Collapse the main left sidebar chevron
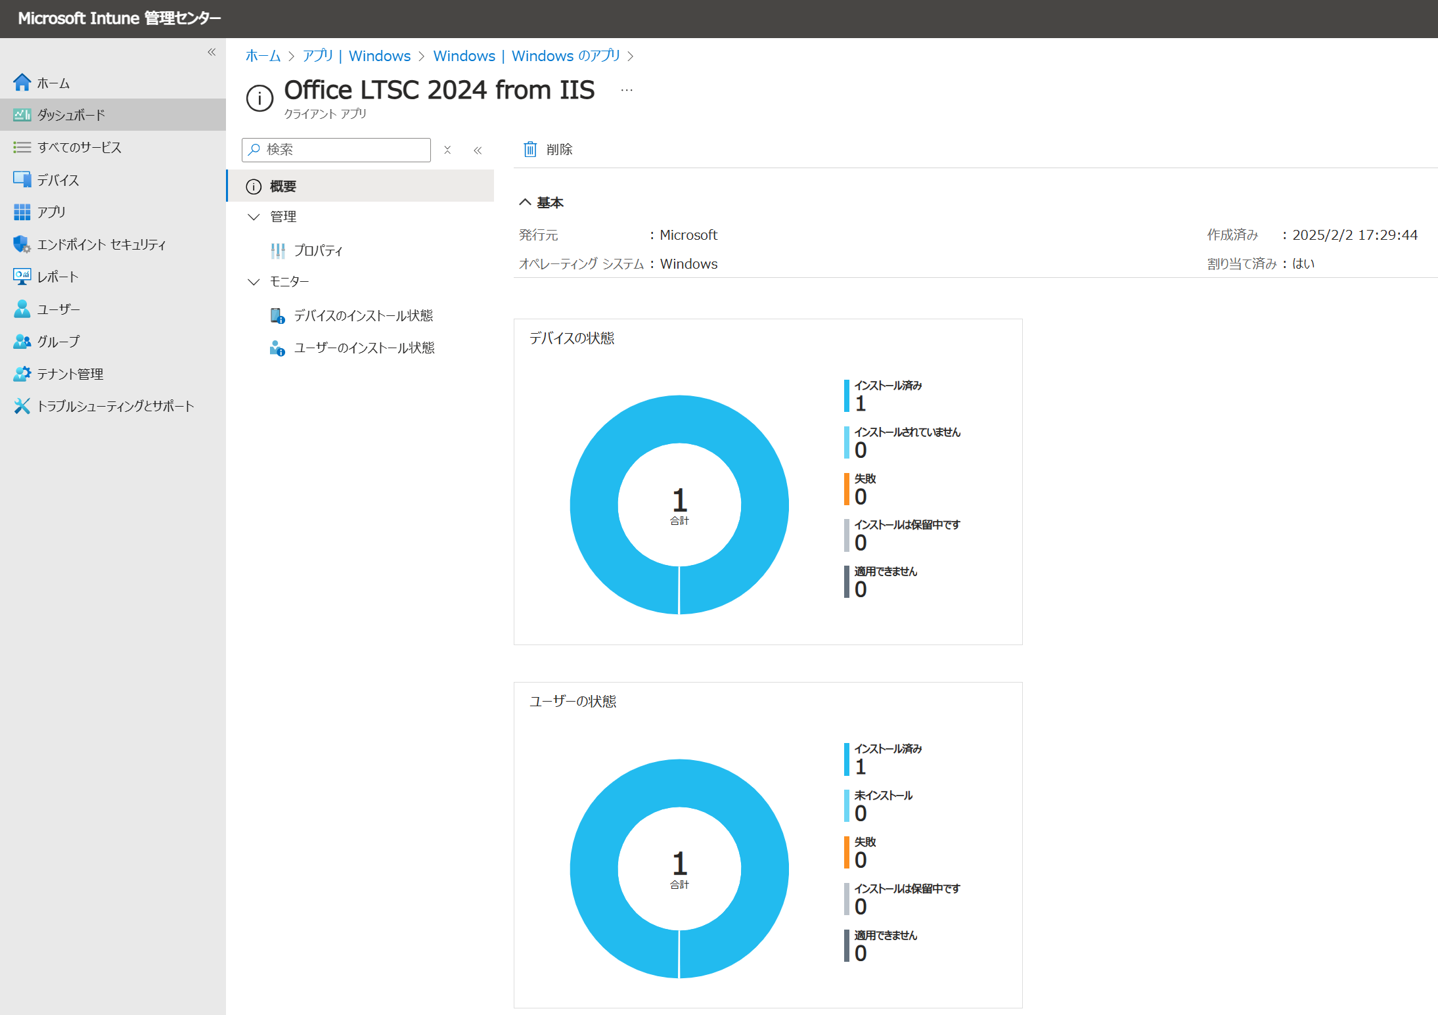1438x1015 pixels. [x=212, y=53]
